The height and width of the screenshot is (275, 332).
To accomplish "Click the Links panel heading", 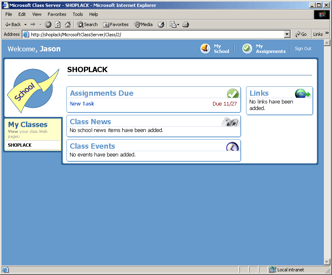I will [x=259, y=93].
